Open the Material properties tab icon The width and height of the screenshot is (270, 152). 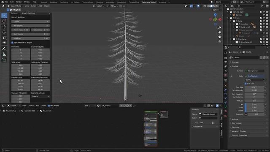click(x=226, y=111)
